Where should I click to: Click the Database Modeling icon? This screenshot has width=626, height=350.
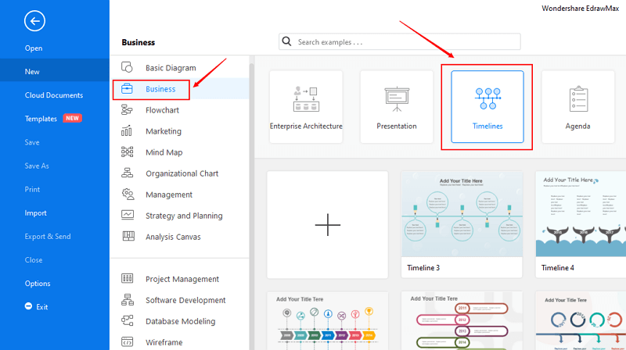128,320
